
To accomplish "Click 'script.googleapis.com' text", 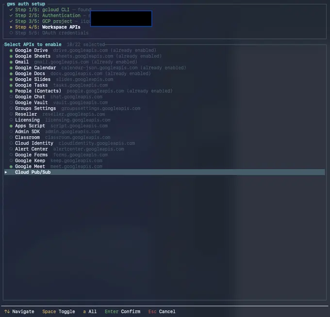I will 79,126.
